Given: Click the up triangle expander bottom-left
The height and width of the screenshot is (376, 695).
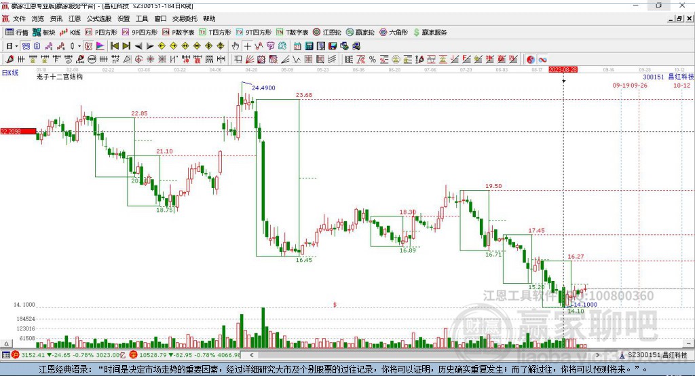Looking at the screenshot, I should 6,343.
